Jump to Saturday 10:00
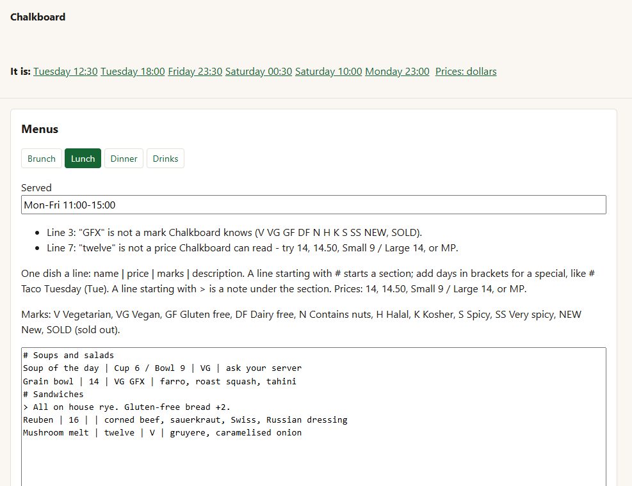This screenshot has height=486, width=632. 328,71
